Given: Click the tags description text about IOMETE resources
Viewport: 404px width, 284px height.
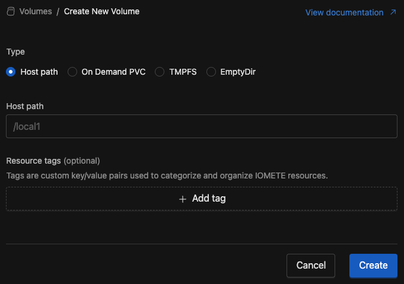Looking at the screenshot, I should (167, 175).
